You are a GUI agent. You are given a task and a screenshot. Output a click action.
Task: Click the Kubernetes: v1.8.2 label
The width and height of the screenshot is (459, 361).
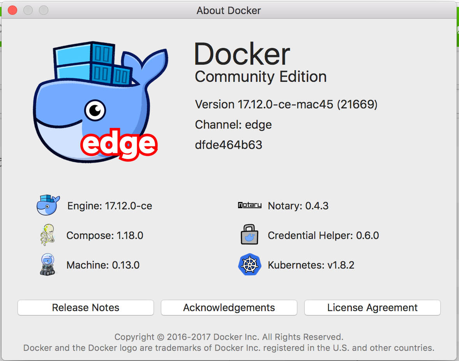(311, 265)
